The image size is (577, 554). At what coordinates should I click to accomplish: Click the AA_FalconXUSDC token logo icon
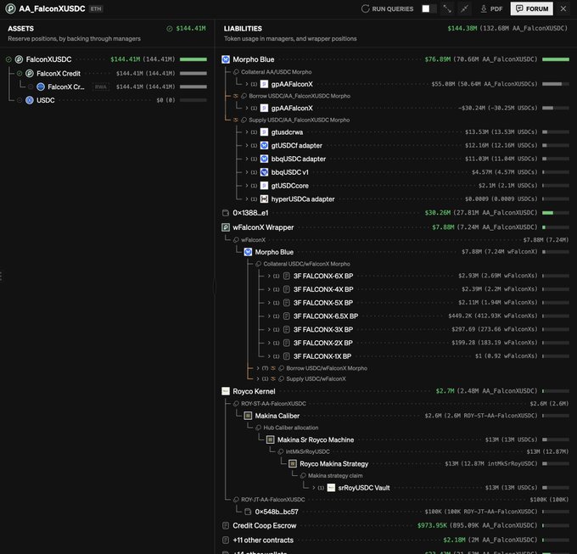pyautogui.click(x=10, y=8)
